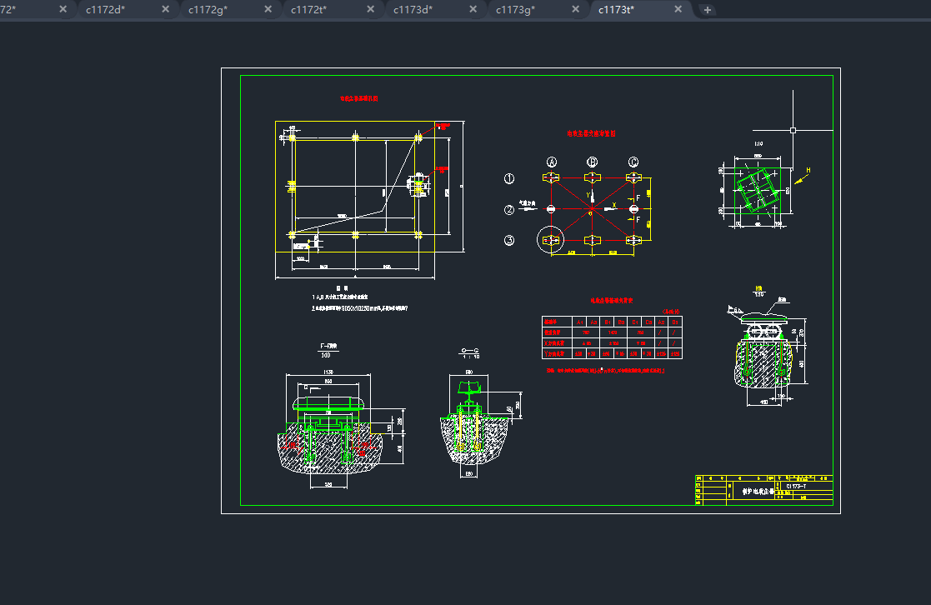
Task: Select table header cell C1
Action: (635, 322)
